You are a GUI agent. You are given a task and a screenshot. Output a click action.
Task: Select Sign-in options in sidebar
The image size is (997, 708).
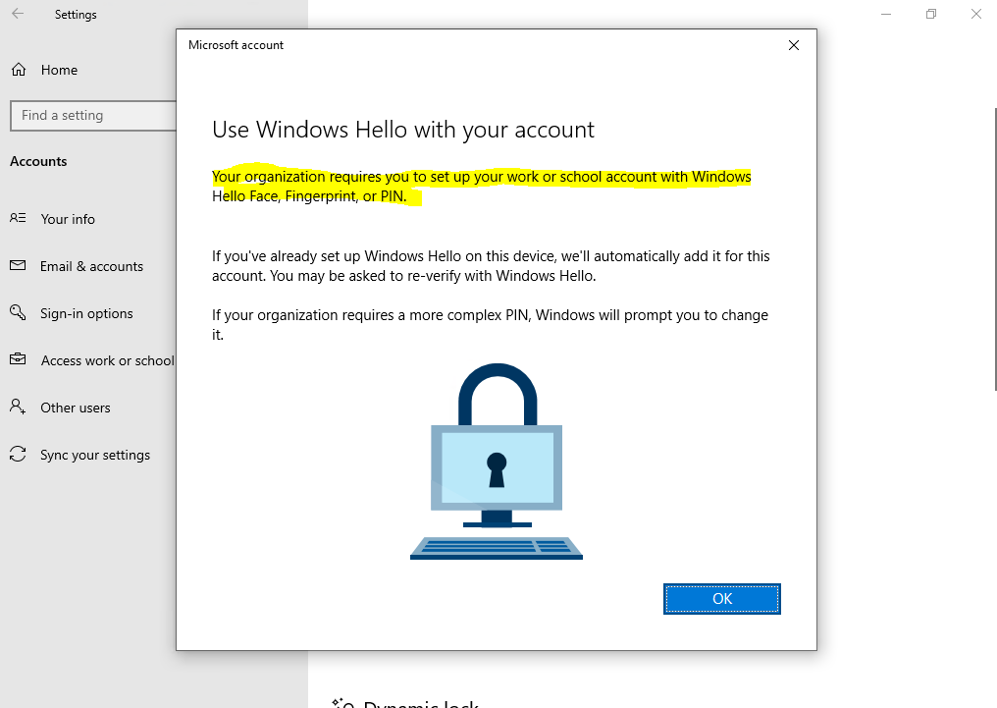point(86,313)
